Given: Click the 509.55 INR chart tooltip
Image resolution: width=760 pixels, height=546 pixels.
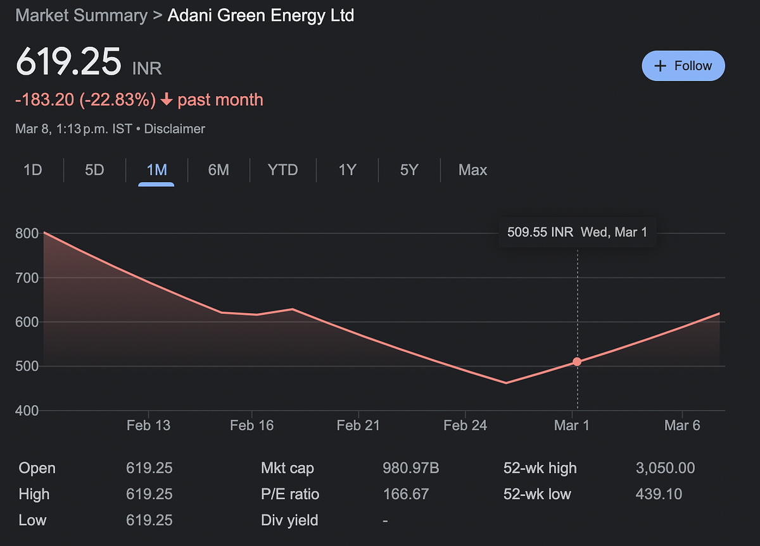Looking at the screenshot, I should tap(577, 232).
